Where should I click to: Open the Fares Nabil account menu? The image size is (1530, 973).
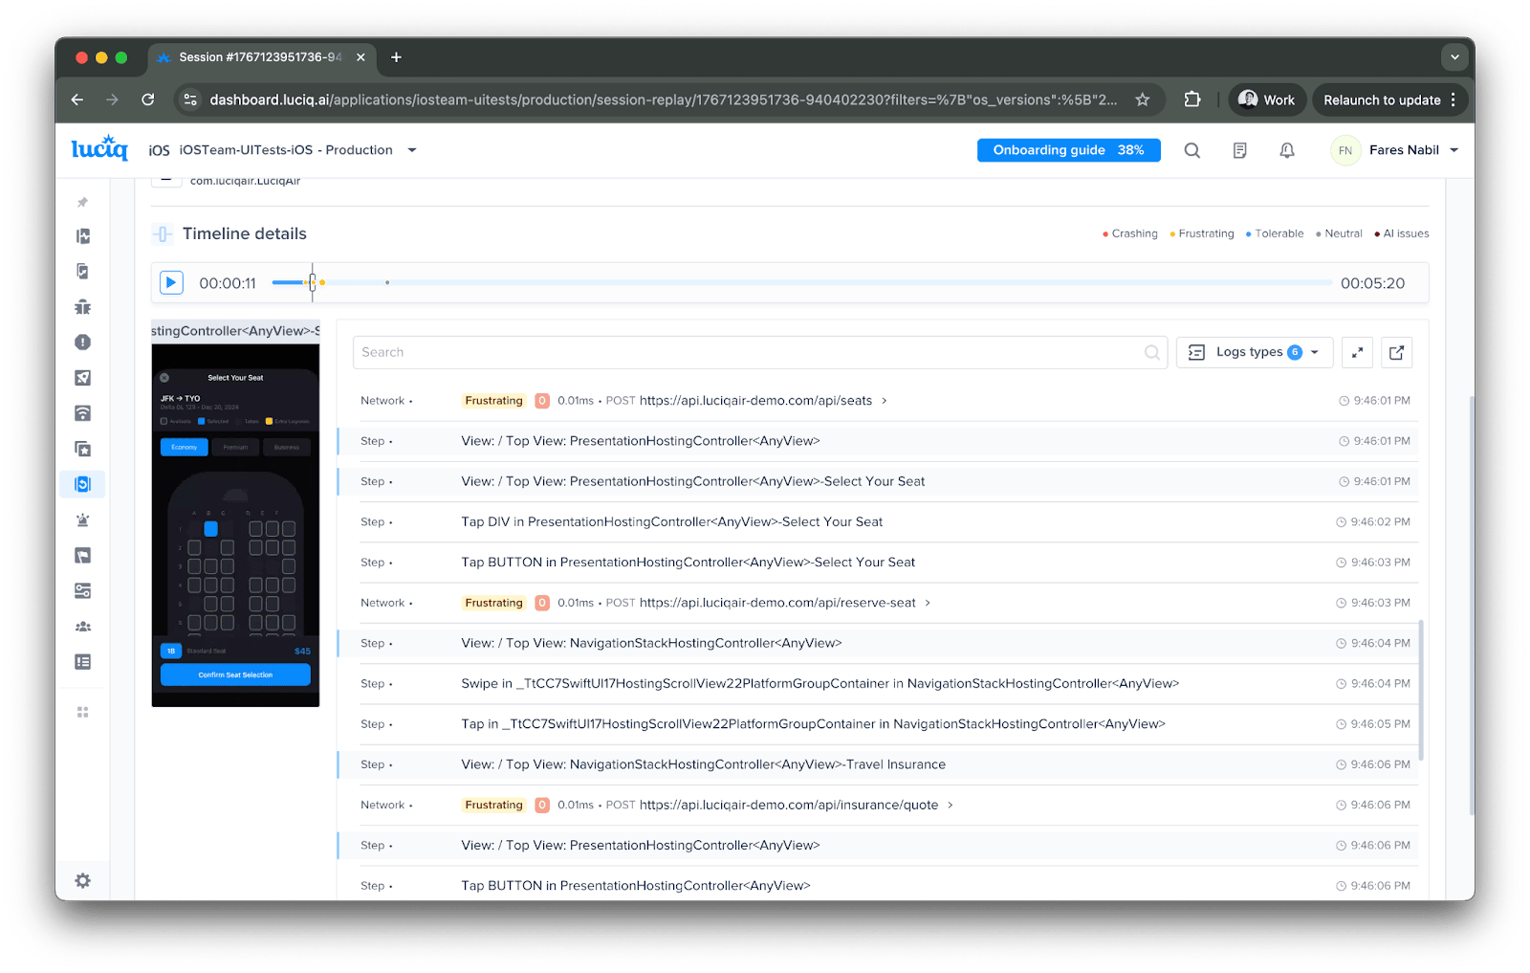1413,150
